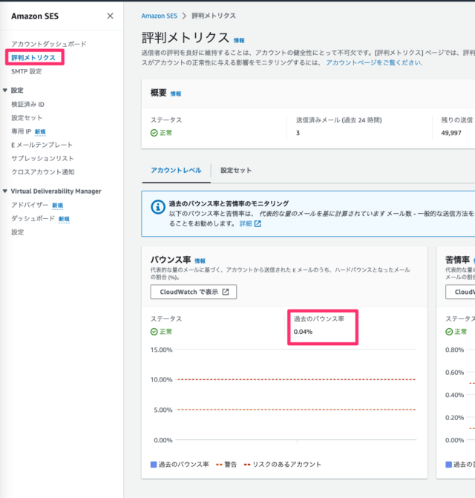Click 情報 link beside 評判メトリクス heading
475x498 pixels.
(x=239, y=40)
